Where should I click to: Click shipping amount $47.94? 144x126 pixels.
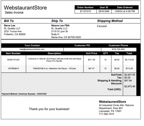128,81
